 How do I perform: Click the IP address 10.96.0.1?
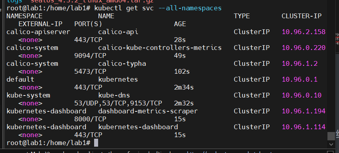coord(300,80)
